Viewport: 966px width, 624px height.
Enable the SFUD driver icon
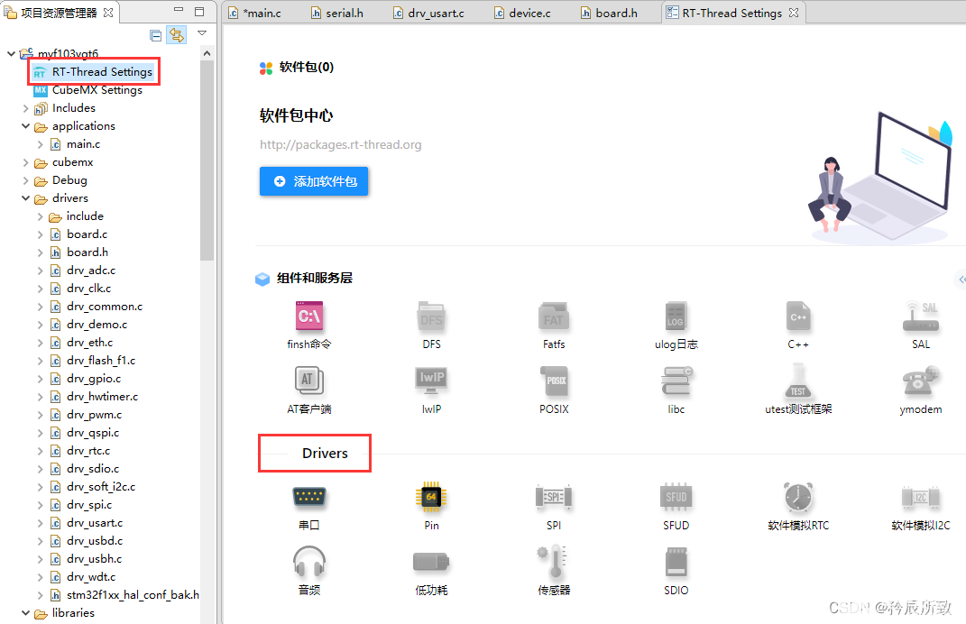tap(676, 497)
